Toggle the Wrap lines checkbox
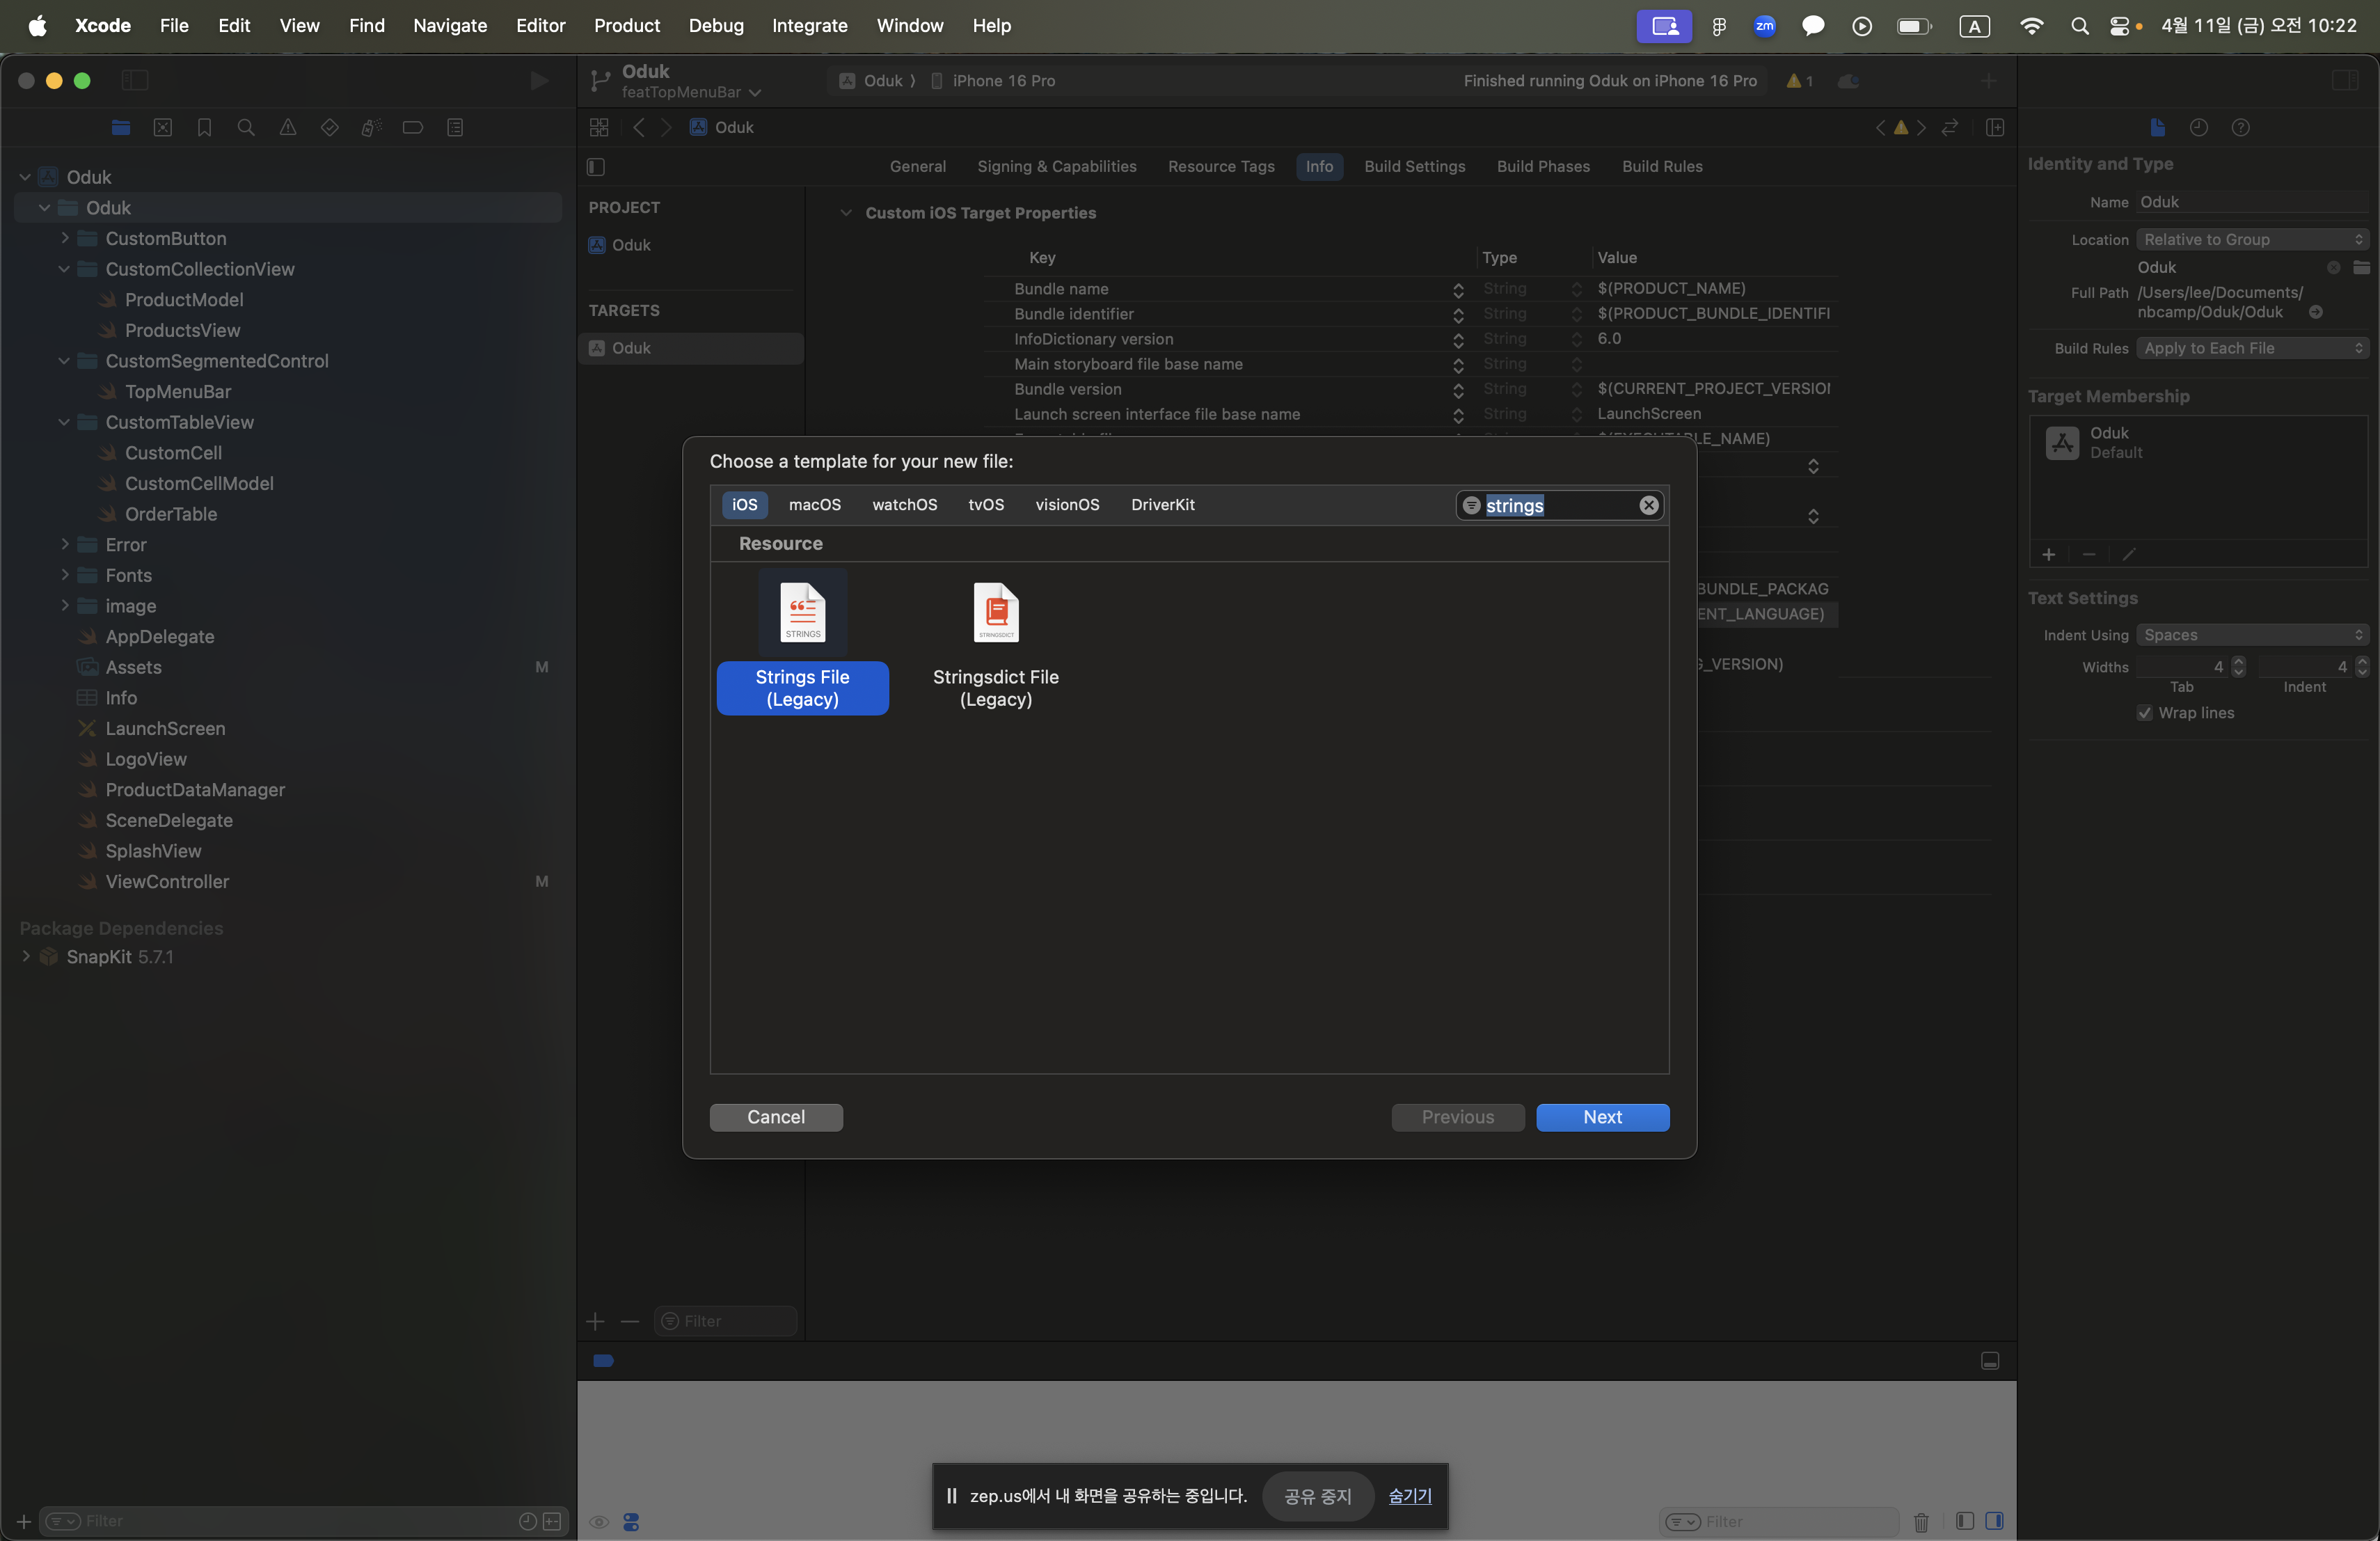The width and height of the screenshot is (2380, 1541). (2144, 713)
